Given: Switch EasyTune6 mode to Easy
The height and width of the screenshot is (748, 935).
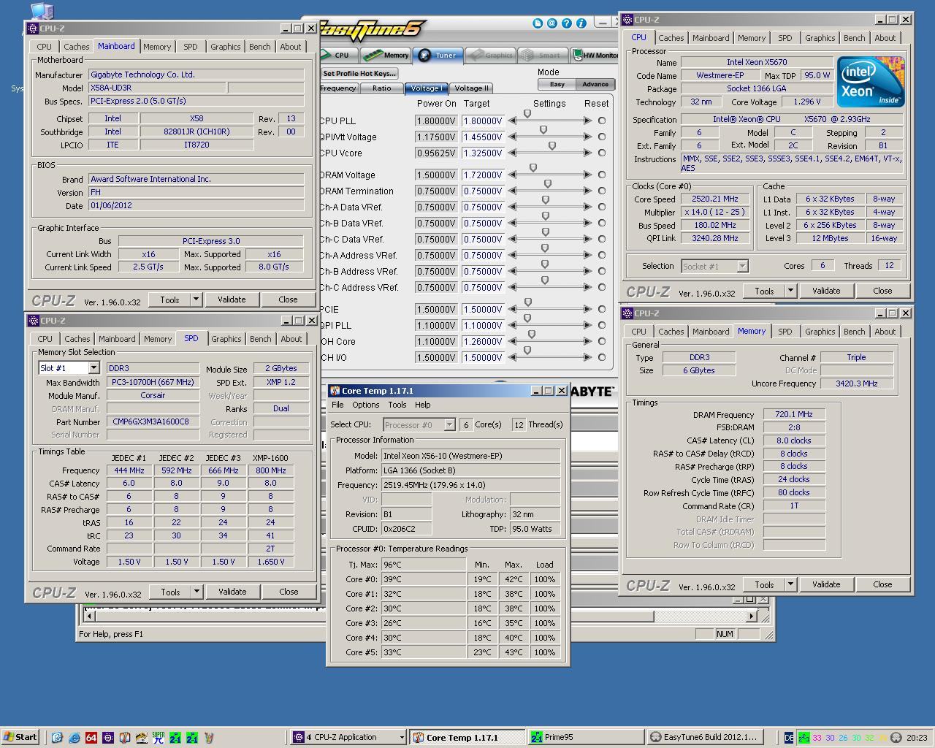Looking at the screenshot, I should 557,84.
